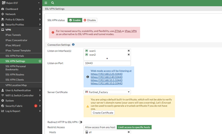The height and width of the screenshot is (134, 222).
Task: Open the ZTNA link in warning
Action: [x=118, y=31]
